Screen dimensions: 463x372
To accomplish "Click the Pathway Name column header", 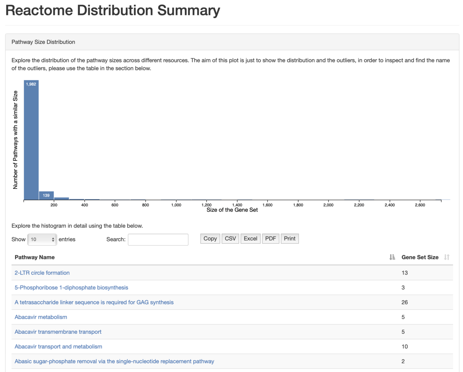I will coord(35,257).
